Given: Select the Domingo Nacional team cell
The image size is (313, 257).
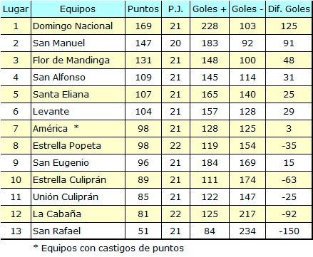Looking at the screenshot, I should click(x=78, y=26).
